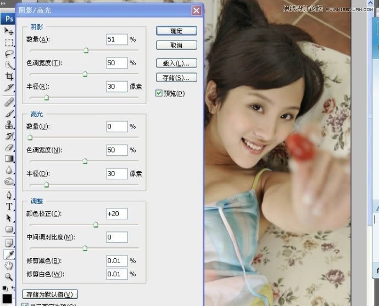Click the 存储(S)... button
Image resolution: width=379 pixels, height=306 pixels.
[x=176, y=78]
